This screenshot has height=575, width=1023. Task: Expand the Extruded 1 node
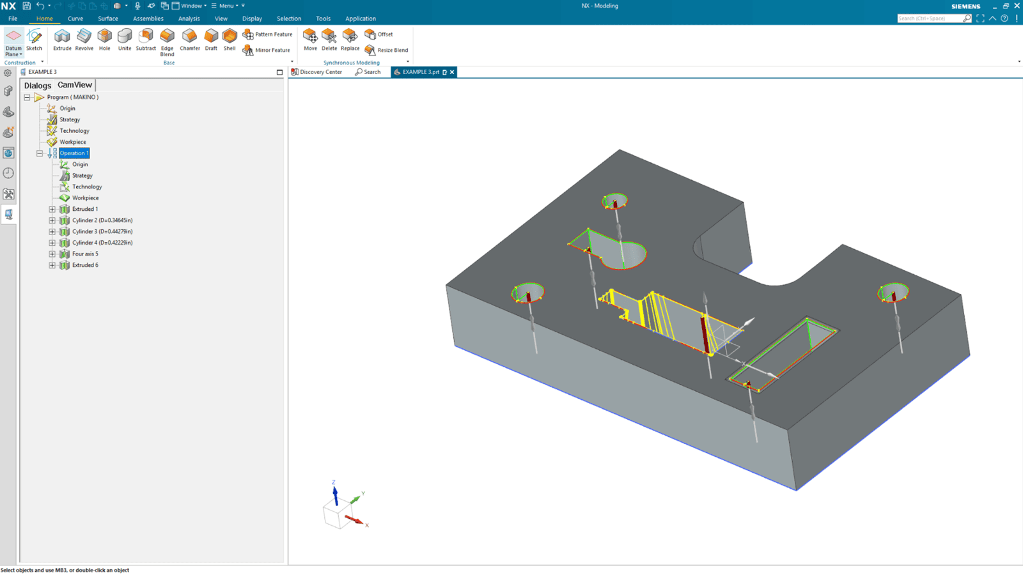coord(52,209)
